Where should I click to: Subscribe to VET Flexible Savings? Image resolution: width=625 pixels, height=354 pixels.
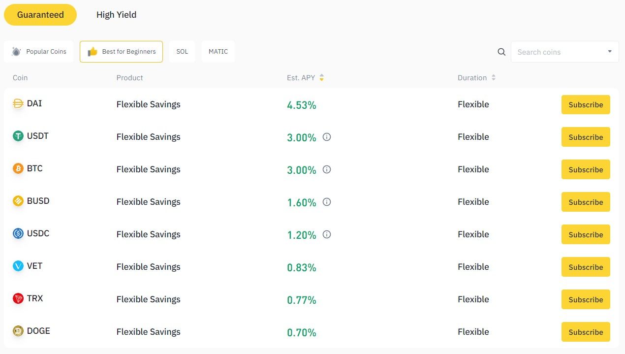[586, 267]
